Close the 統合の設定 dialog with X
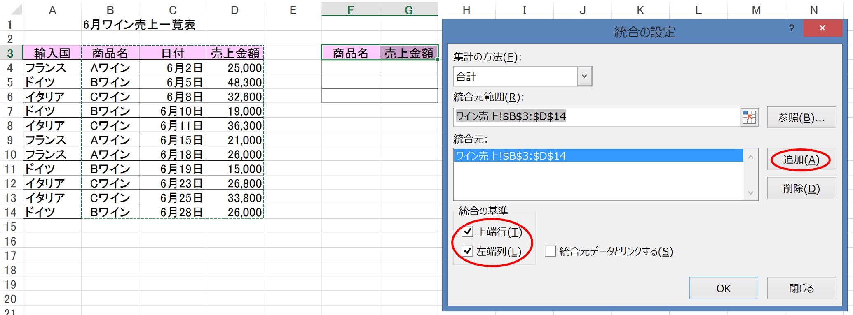The width and height of the screenshot is (853, 315). point(822,28)
